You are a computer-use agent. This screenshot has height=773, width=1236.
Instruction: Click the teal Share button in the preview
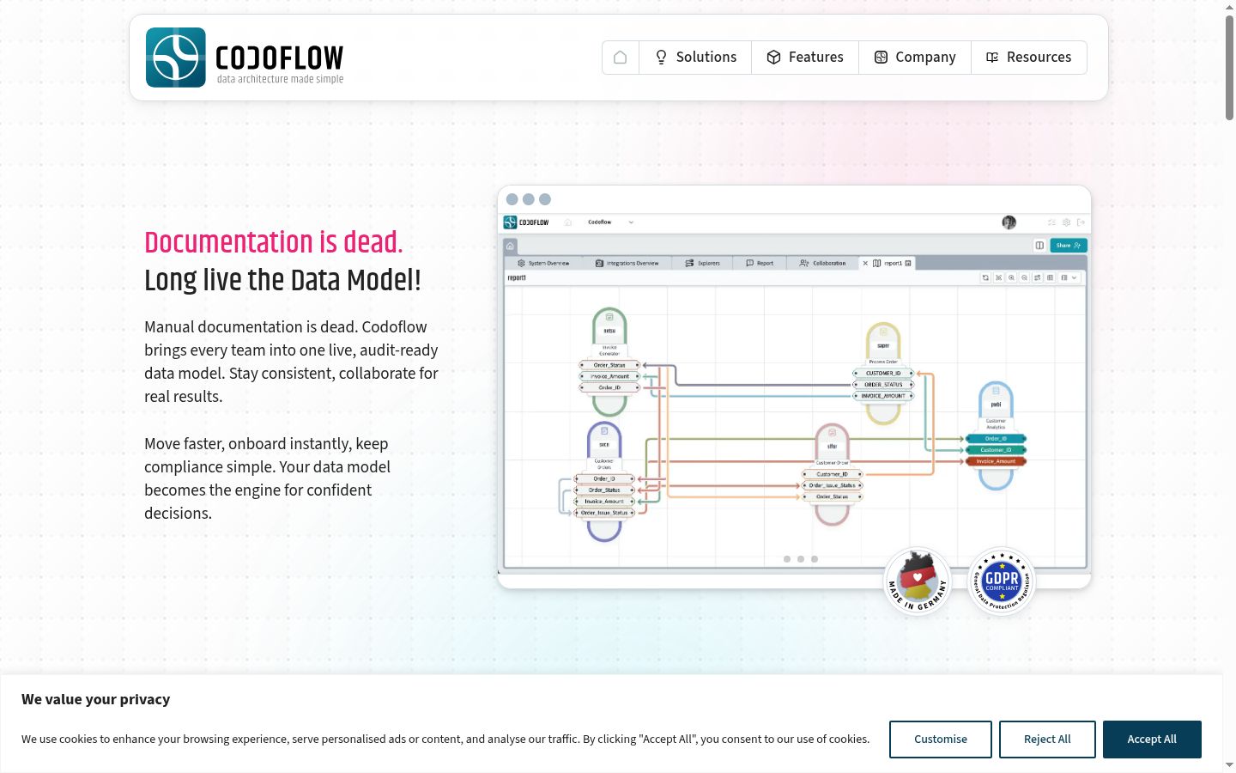click(1069, 246)
